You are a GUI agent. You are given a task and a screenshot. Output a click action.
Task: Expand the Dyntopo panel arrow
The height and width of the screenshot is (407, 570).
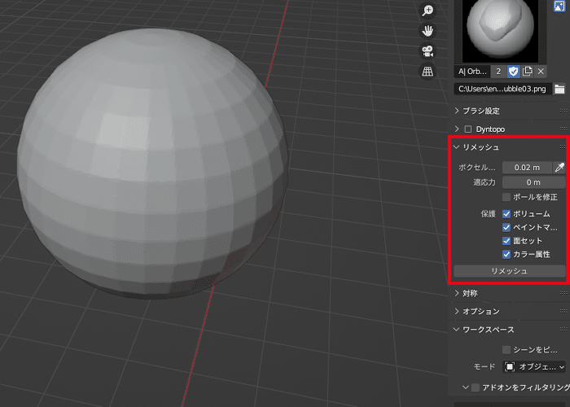(457, 129)
